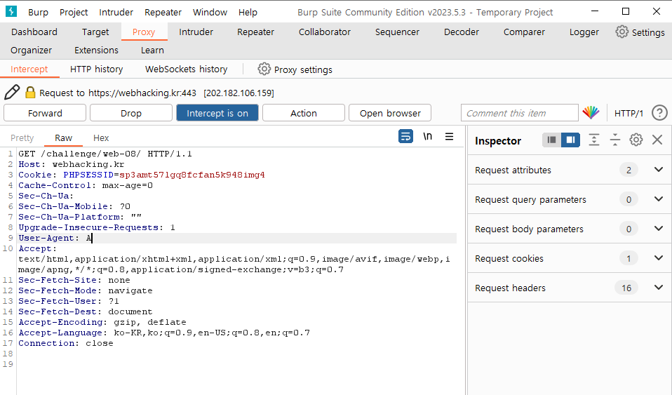This screenshot has height=395, width=672.
Task: Switch to Hex message view
Action: tap(101, 138)
